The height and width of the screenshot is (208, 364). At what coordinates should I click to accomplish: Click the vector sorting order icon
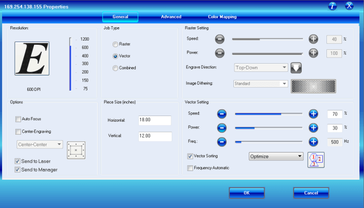pos(317,160)
